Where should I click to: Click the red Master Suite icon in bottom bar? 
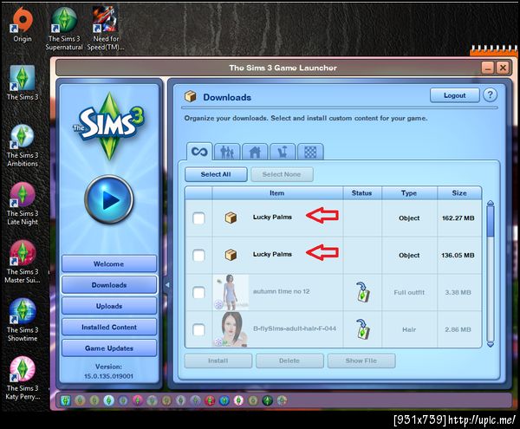[x=210, y=400]
